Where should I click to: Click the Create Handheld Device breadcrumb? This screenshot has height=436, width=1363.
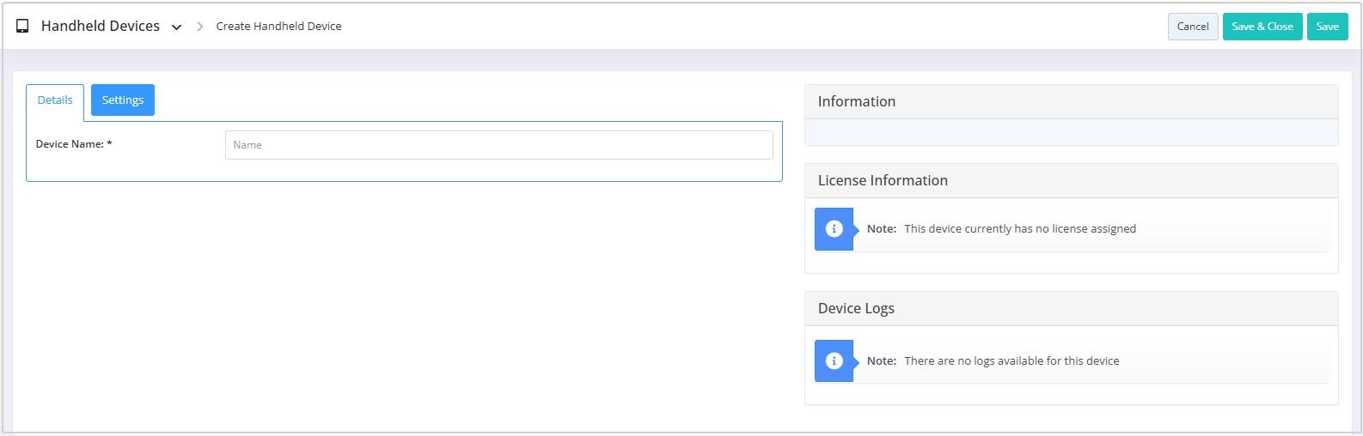coord(278,27)
